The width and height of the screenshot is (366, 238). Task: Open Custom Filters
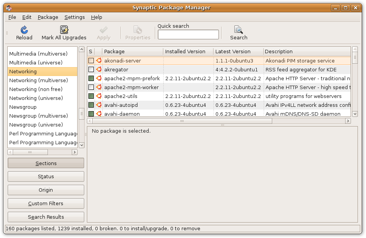click(x=46, y=203)
